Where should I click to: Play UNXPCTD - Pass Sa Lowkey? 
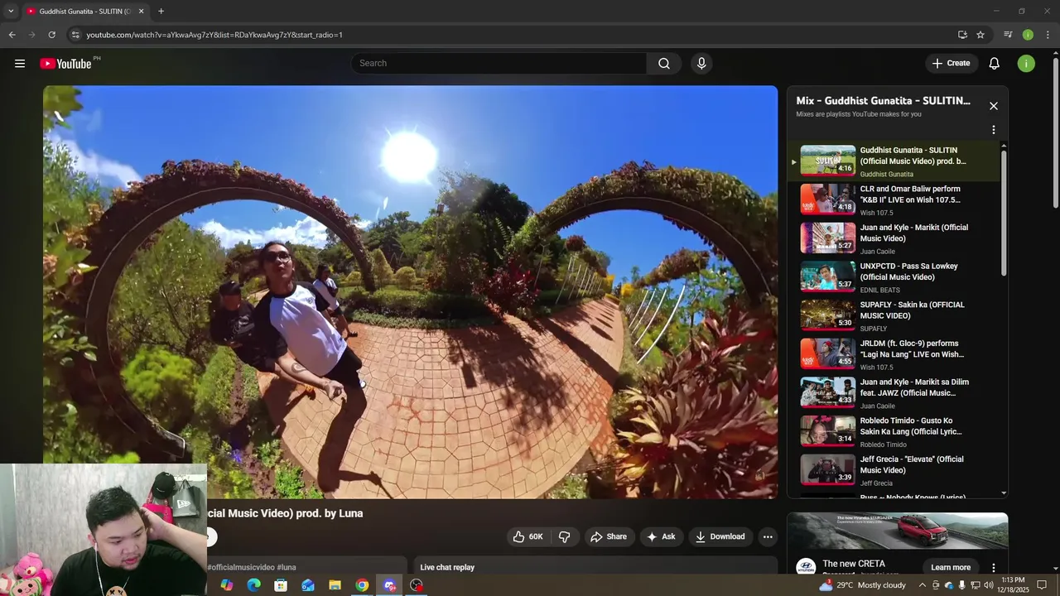pyautogui.click(x=894, y=277)
